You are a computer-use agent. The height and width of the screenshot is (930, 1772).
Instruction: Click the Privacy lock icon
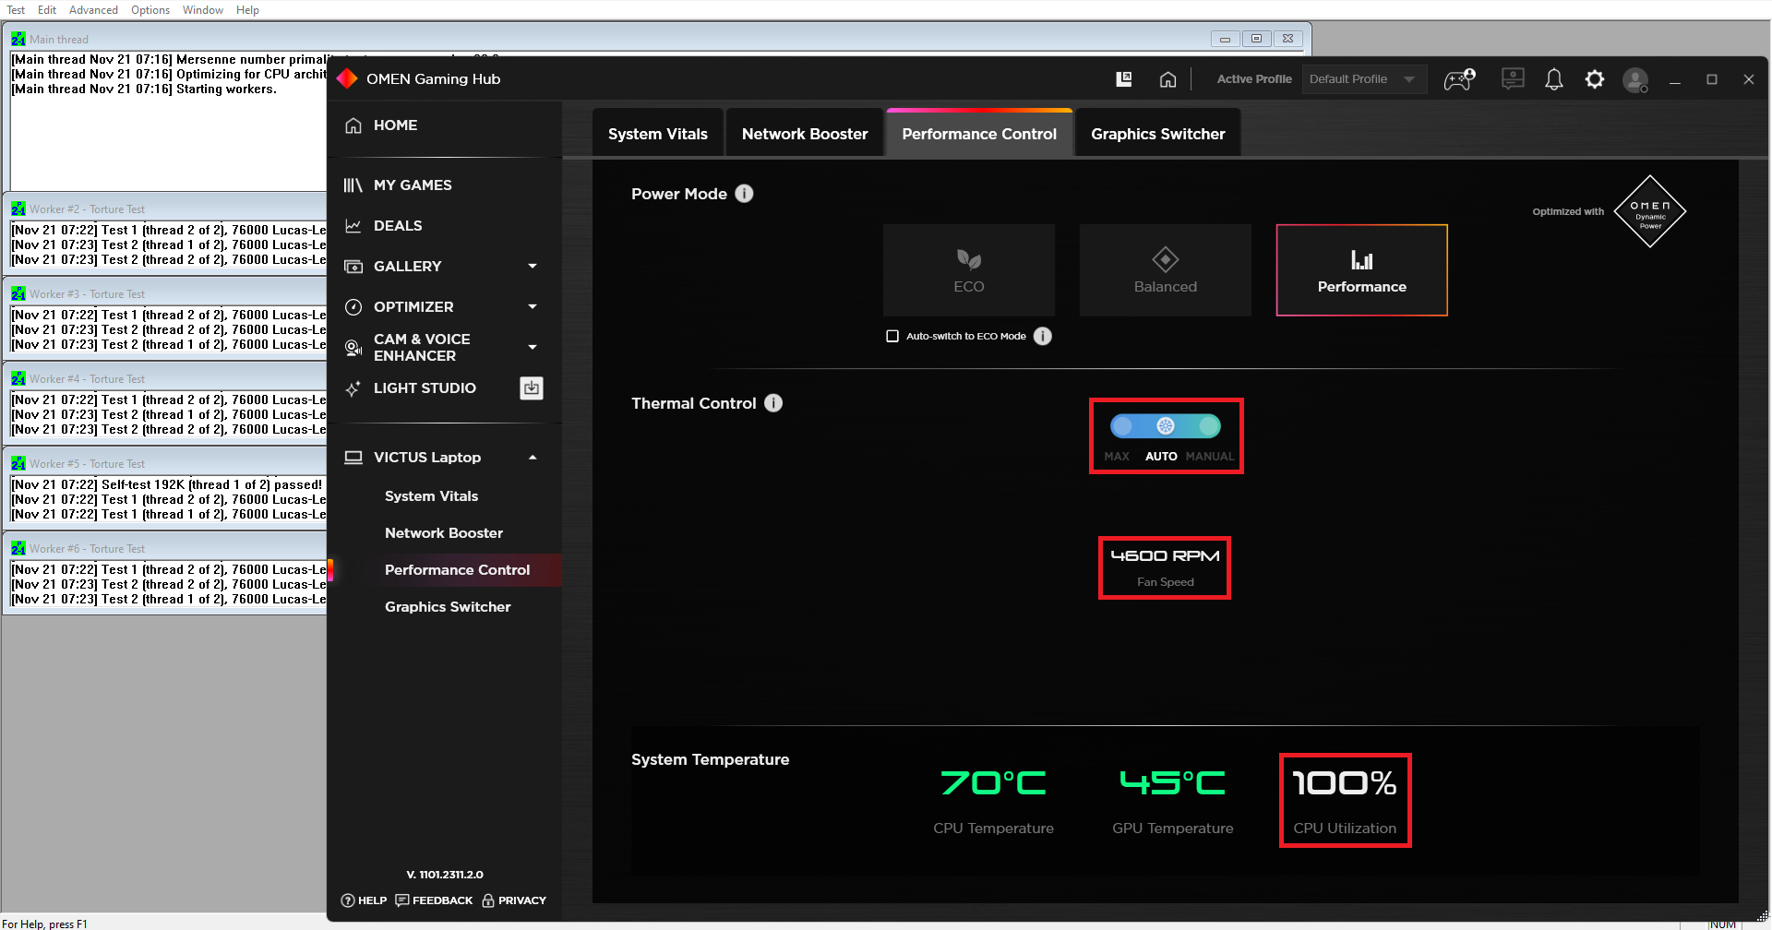(488, 900)
